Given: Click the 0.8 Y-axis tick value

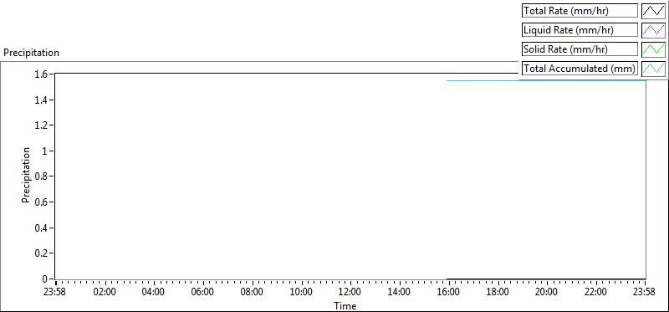Looking at the screenshot, I should click(x=41, y=176).
